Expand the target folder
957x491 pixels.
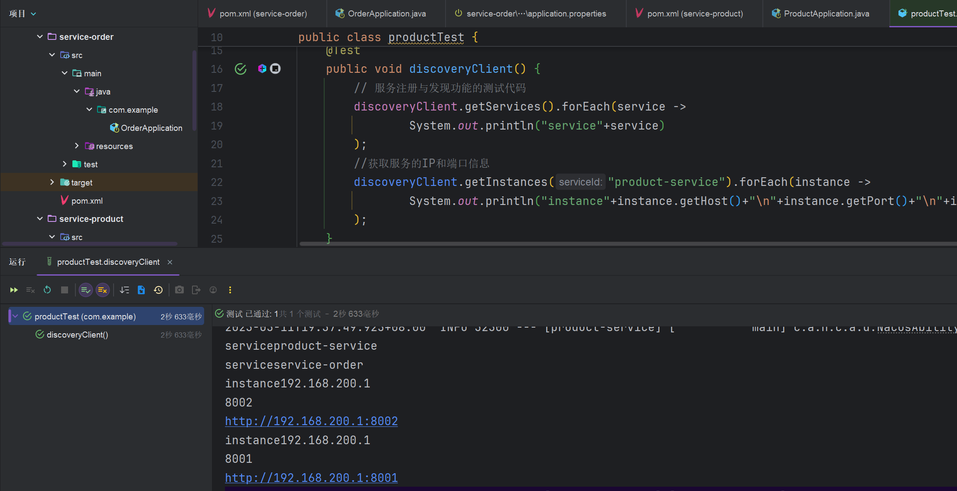52,182
